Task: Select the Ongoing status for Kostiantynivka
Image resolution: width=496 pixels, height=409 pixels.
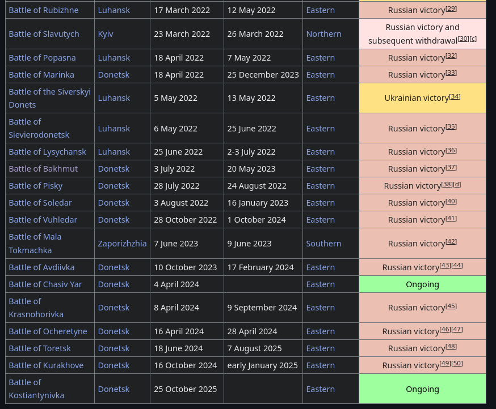Action: coord(422,389)
